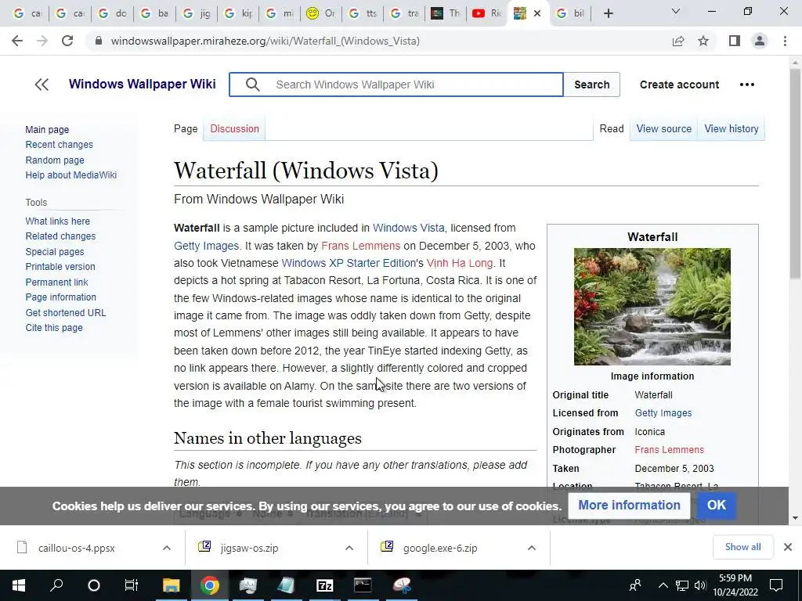Open File Explorer from taskbar
The image size is (802, 601).
click(x=172, y=585)
